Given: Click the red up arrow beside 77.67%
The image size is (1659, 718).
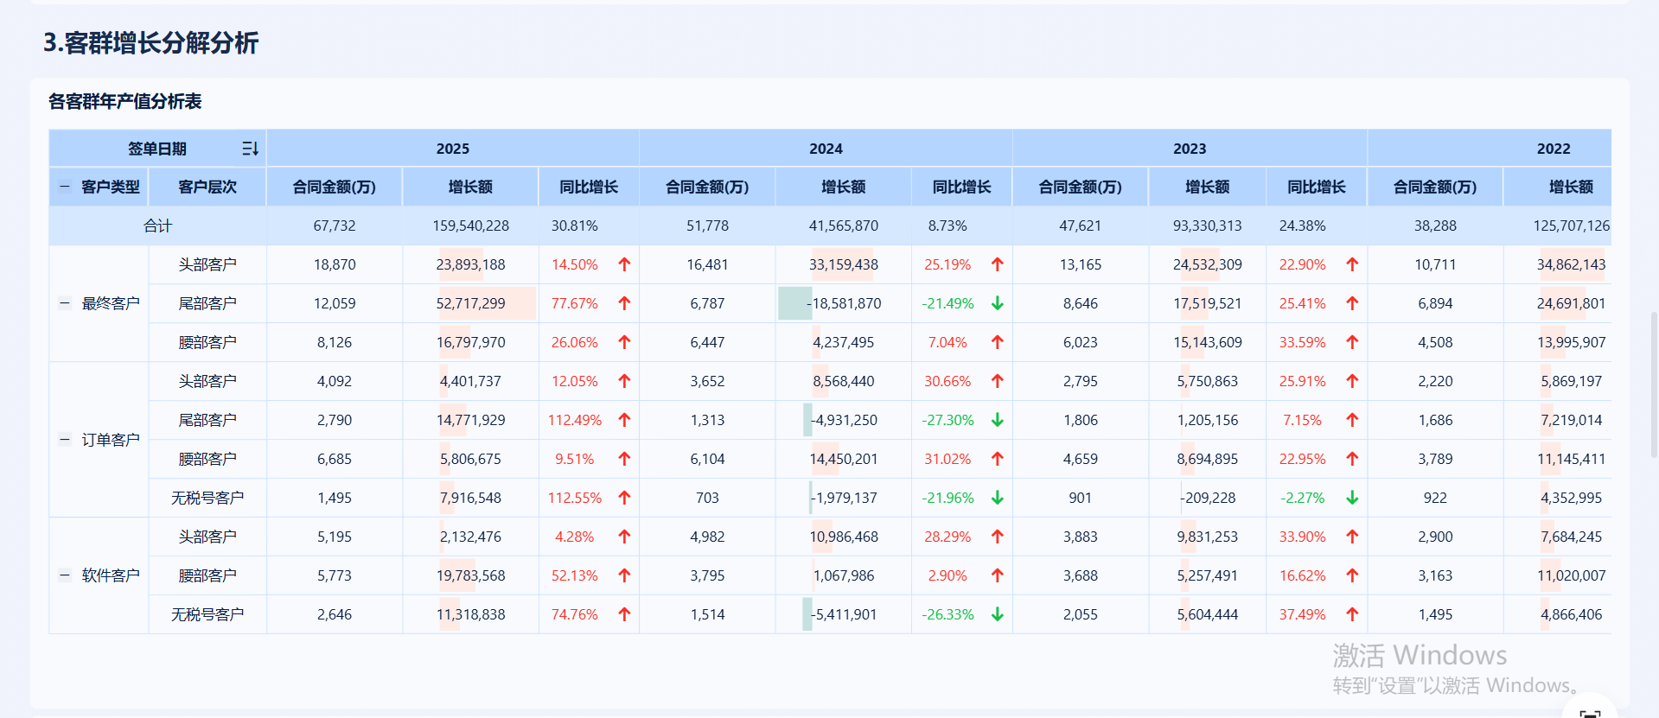Looking at the screenshot, I should [x=624, y=303].
